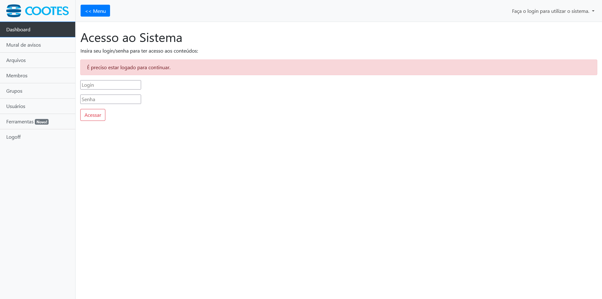Click Logoff in the sidebar
Screen dimensions: 602x299
click(x=13, y=137)
